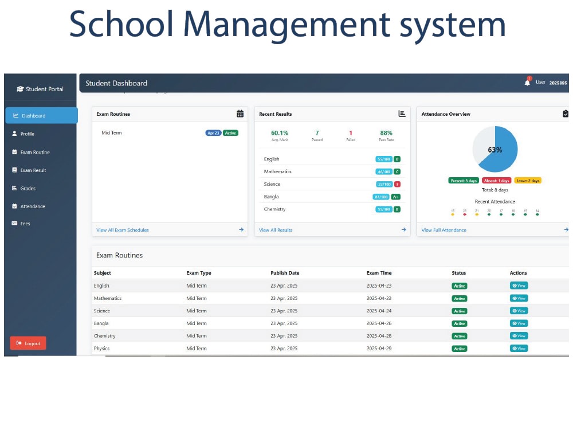Click View button for Physics exam row
The width and height of the screenshot is (573, 430).
[519, 348]
